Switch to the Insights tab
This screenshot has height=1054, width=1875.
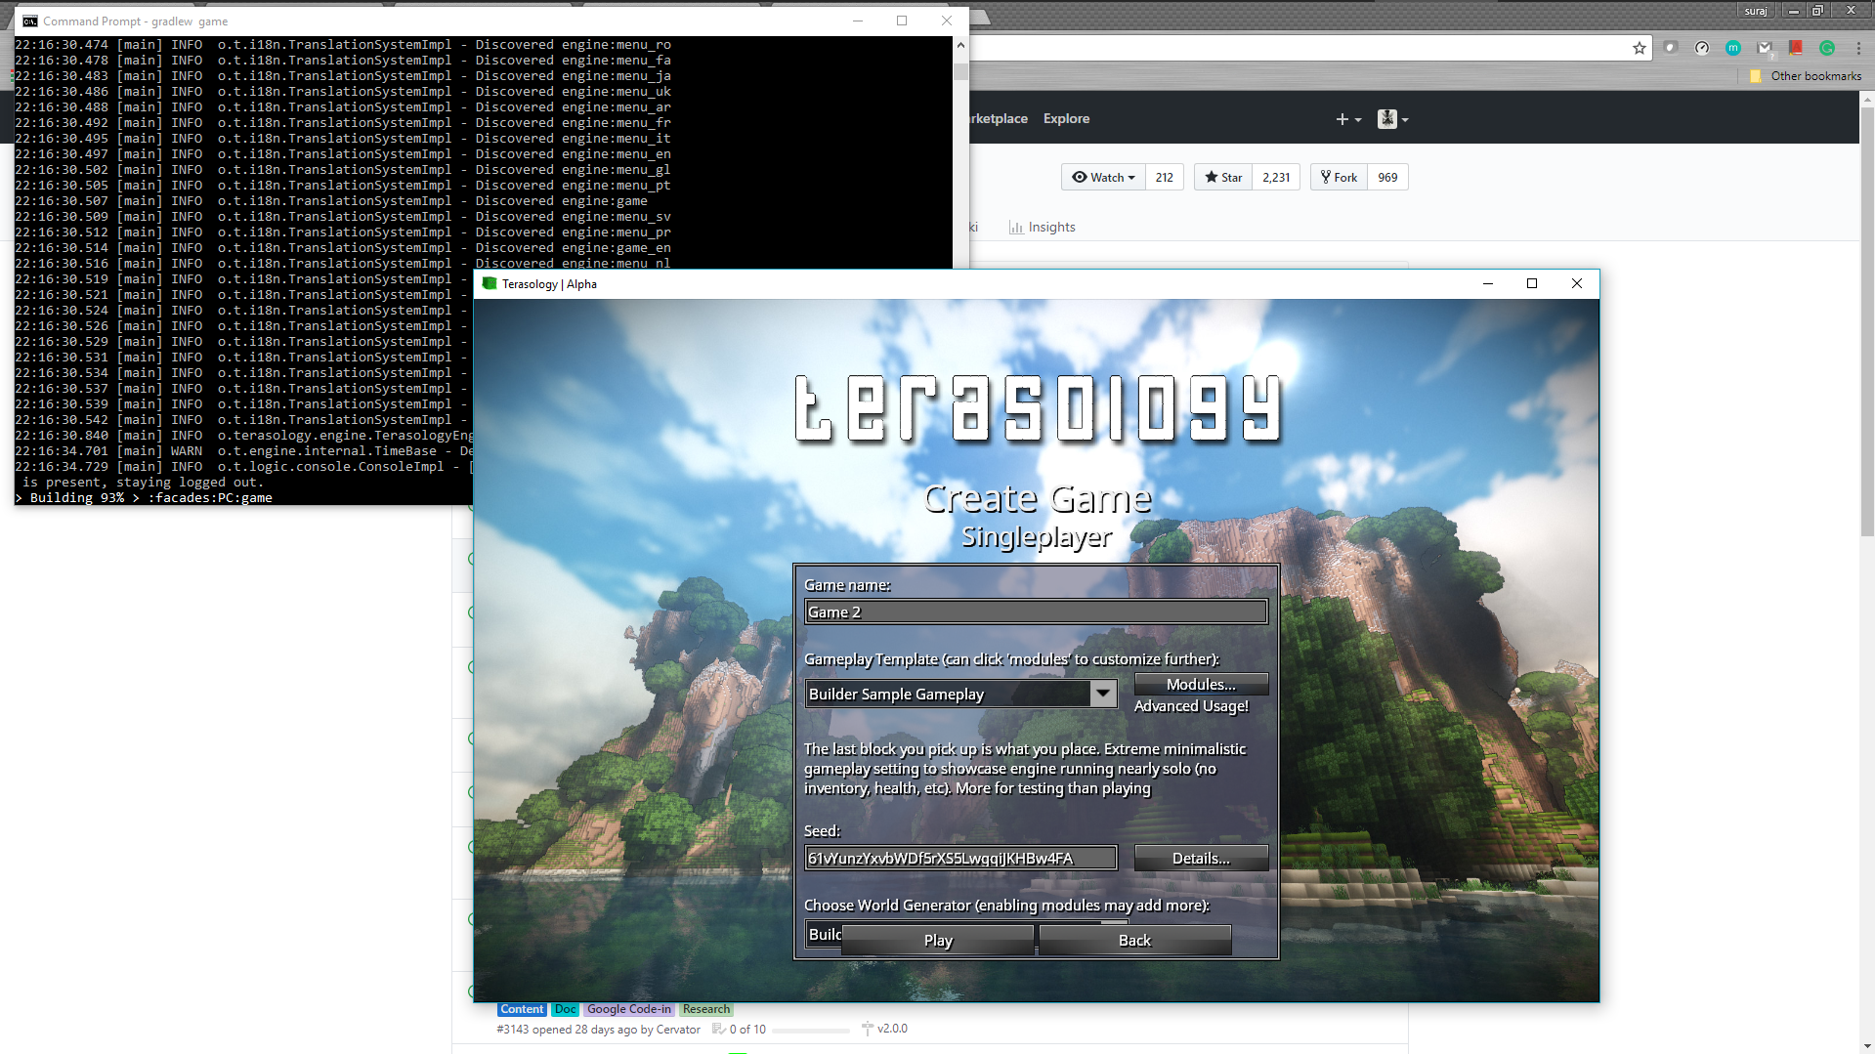click(1043, 227)
